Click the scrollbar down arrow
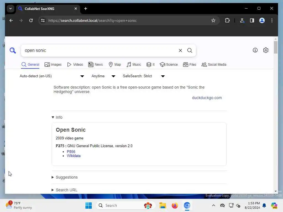Image resolution: width=283 pixels, height=212 pixels. 276,191
